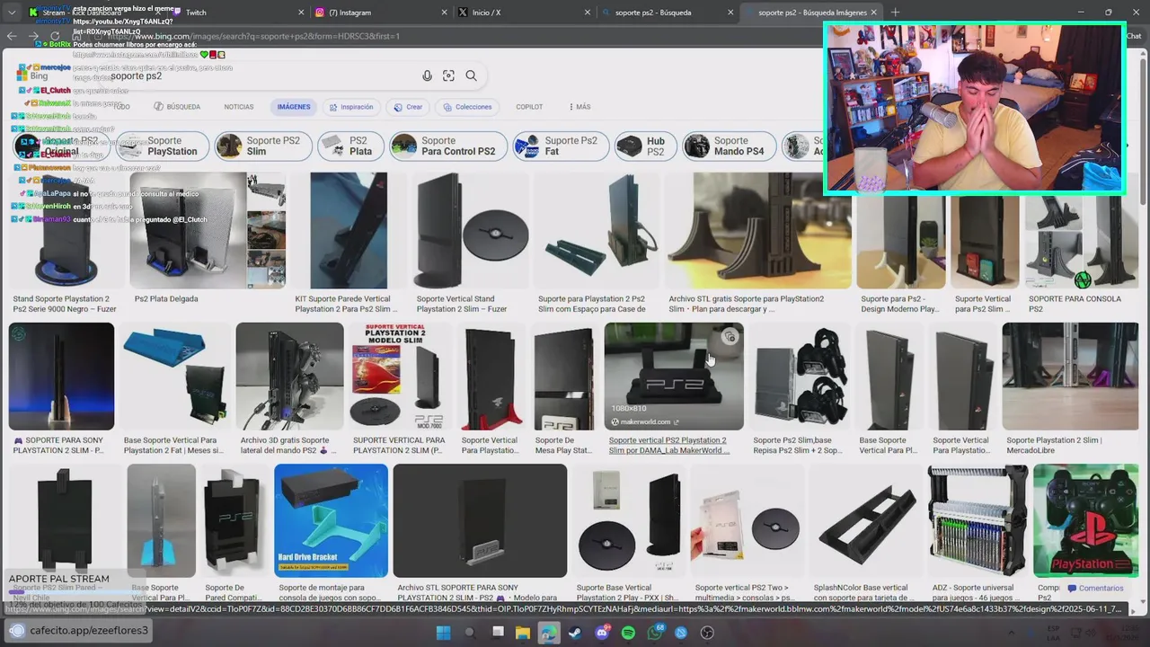This screenshot has height=647, width=1150.
Task: Switch to soporte ps2 - Búsqueda tab
Action: click(667, 13)
